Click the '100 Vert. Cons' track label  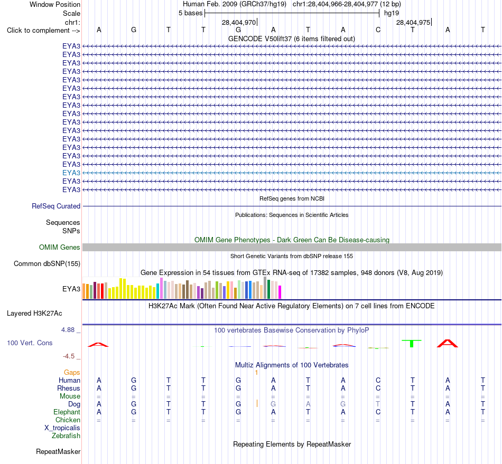click(x=30, y=343)
